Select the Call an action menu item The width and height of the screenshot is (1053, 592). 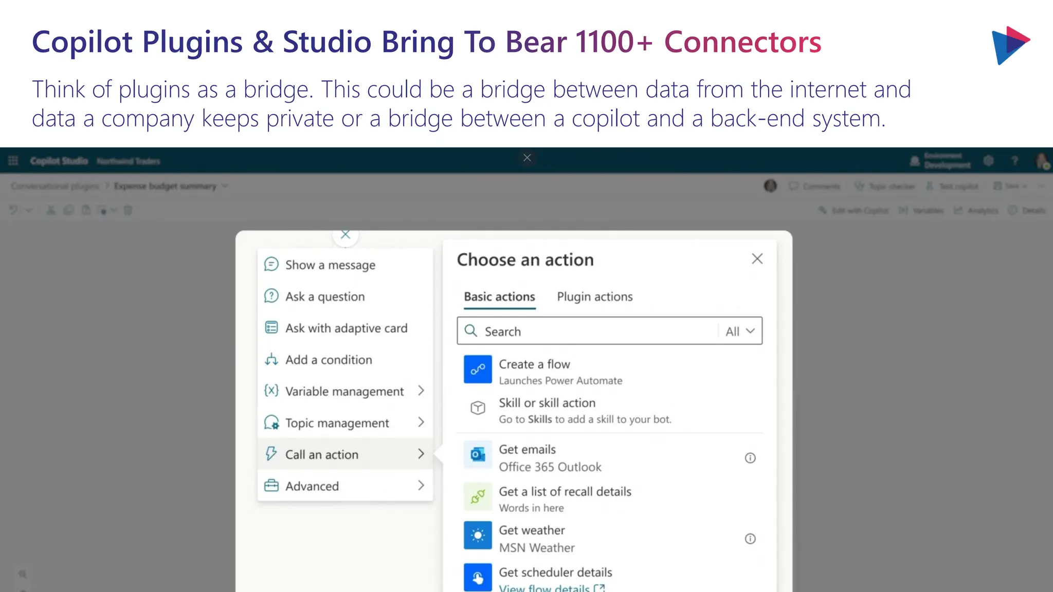[x=345, y=454]
